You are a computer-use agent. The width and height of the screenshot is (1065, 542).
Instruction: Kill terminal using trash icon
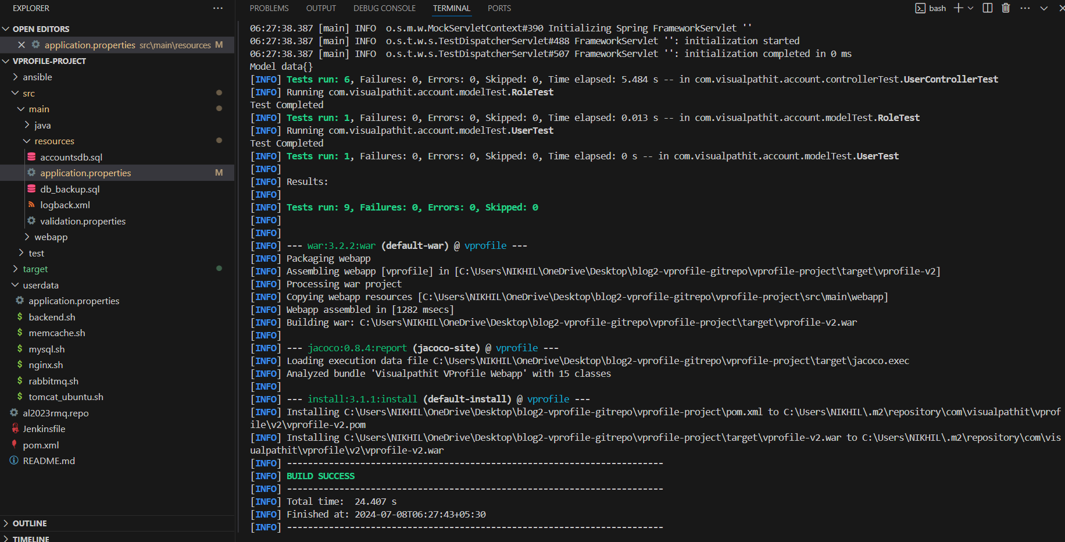tap(1006, 8)
